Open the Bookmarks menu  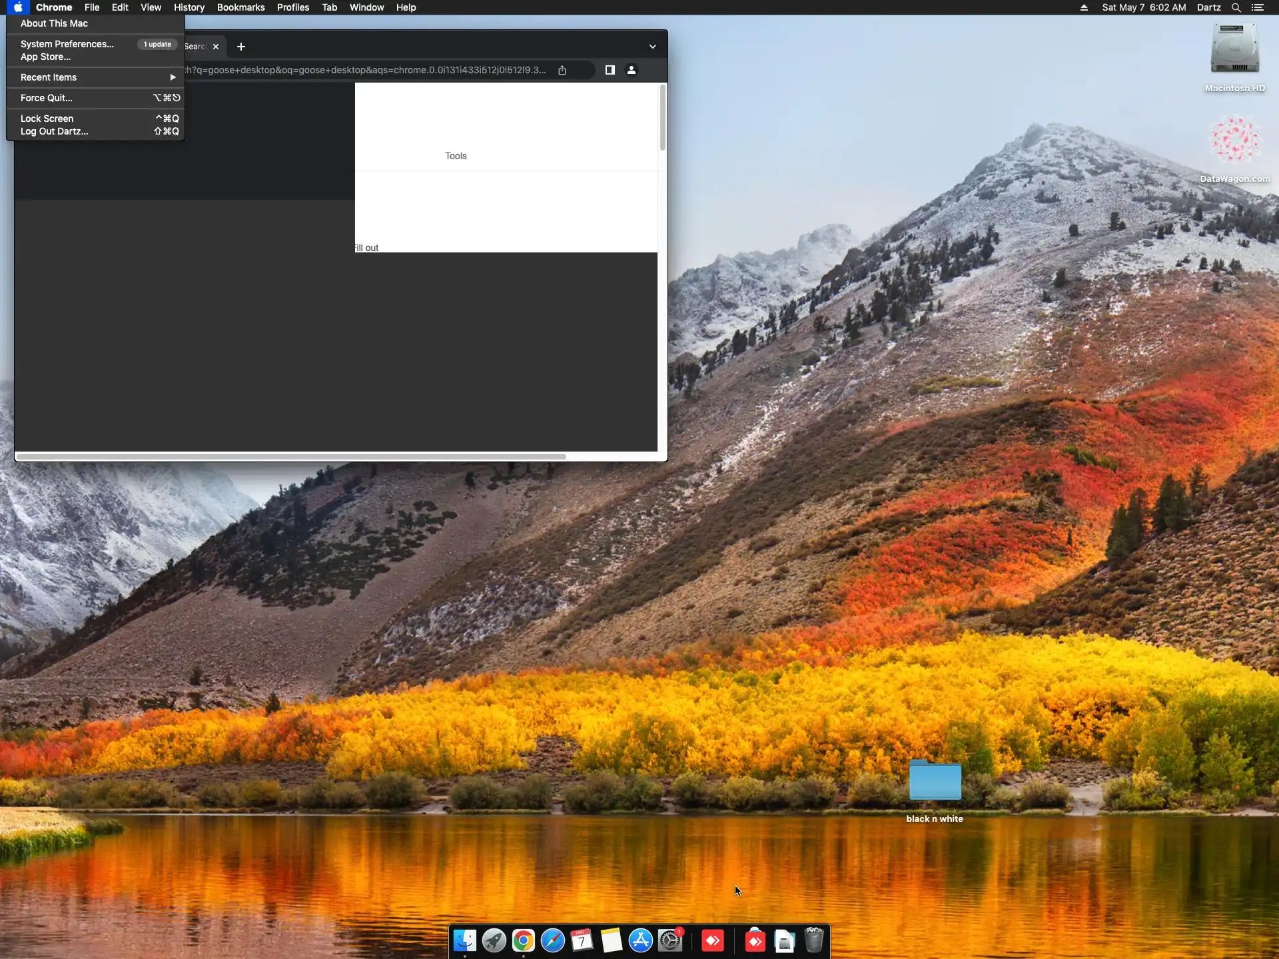tap(240, 7)
